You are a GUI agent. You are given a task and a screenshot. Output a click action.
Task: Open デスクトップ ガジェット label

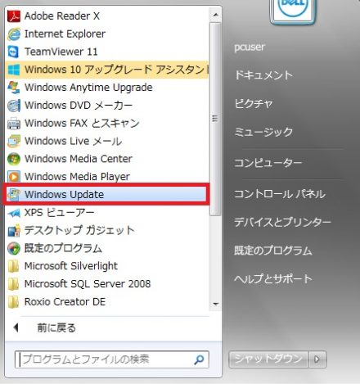click(x=79, y=230)
